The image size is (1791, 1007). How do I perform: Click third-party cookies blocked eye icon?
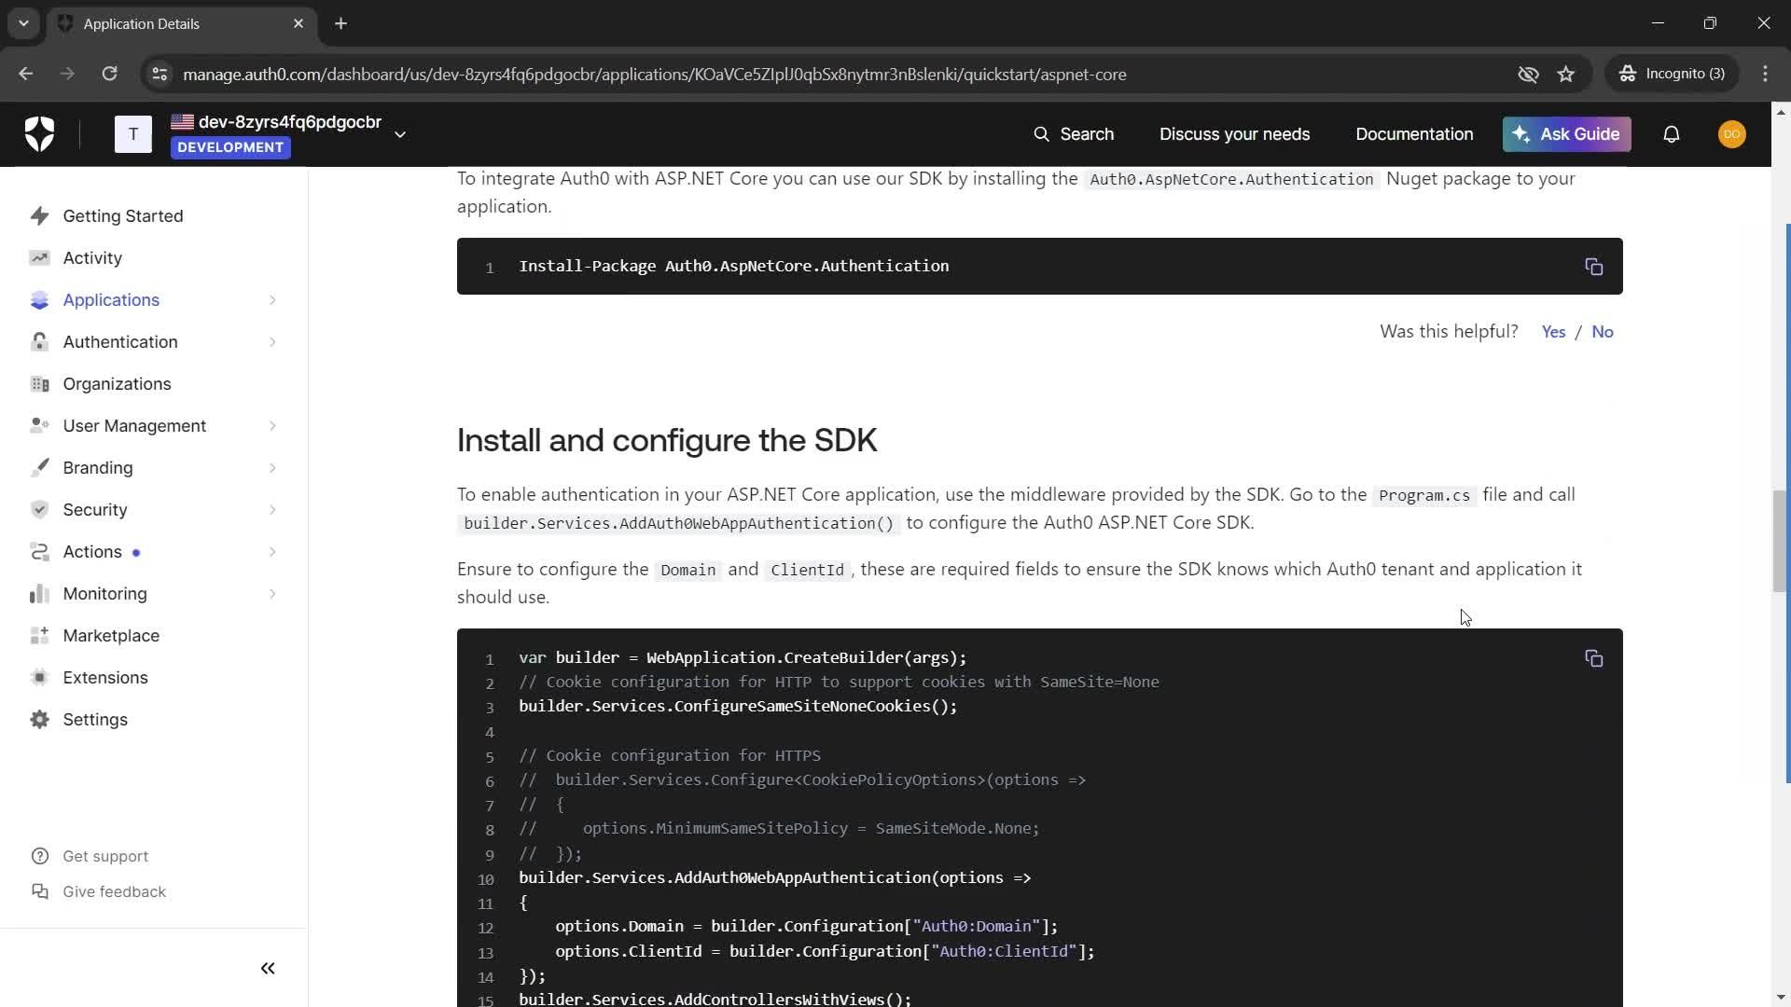pos(1528,74)
